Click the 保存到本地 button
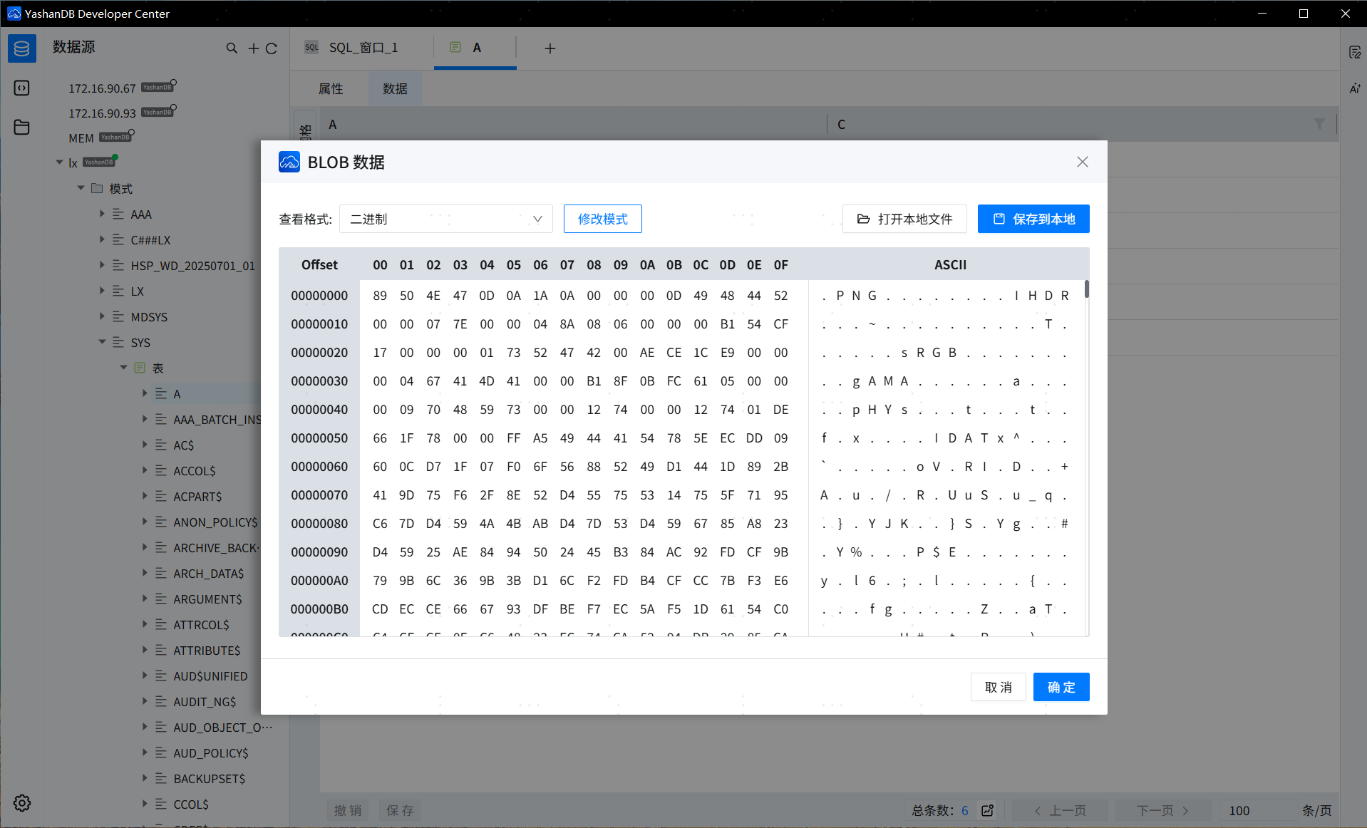Screen dimensions: 1367x828 point(1033,219)
